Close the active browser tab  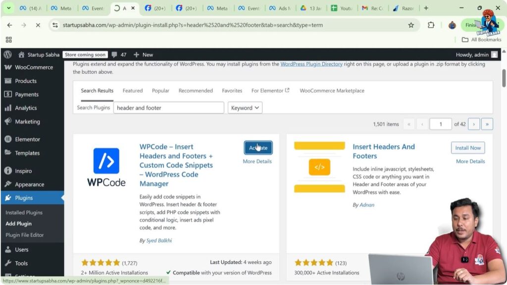pyautogui.click(x=133, y=8)
